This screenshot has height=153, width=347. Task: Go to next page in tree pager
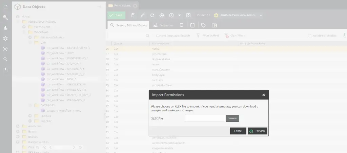pyautogui.click(x=74, y=147)
